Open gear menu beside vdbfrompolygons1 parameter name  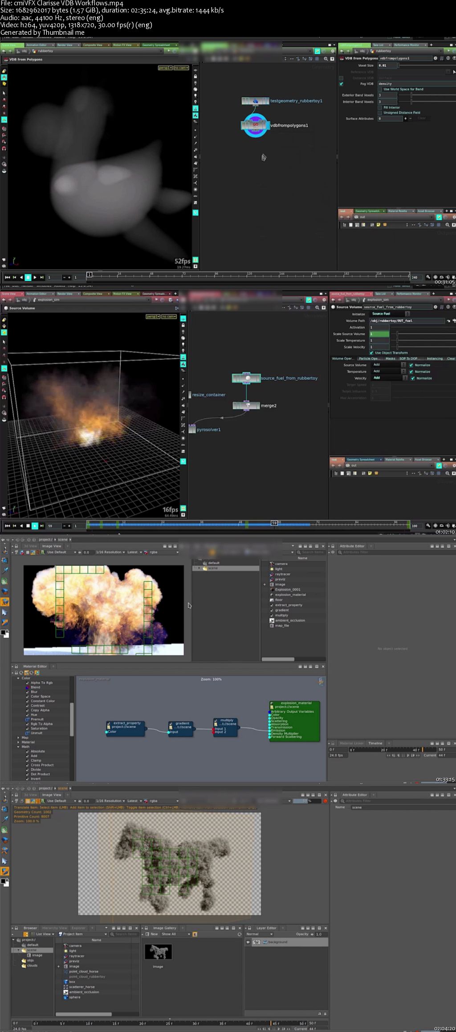pos(436,58)
